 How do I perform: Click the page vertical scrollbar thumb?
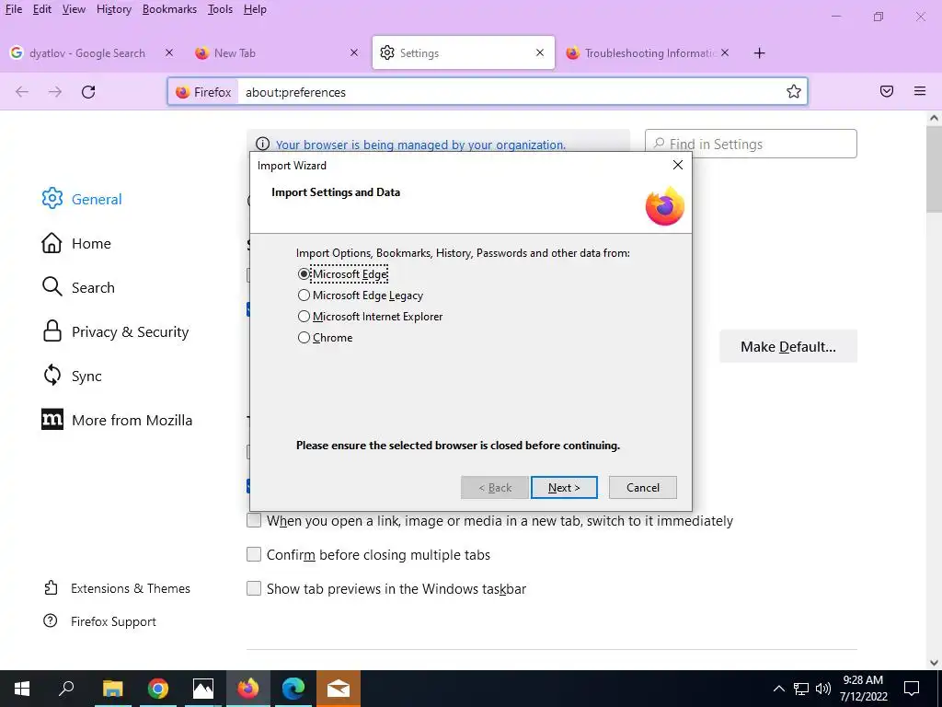(x=934, y=168)
